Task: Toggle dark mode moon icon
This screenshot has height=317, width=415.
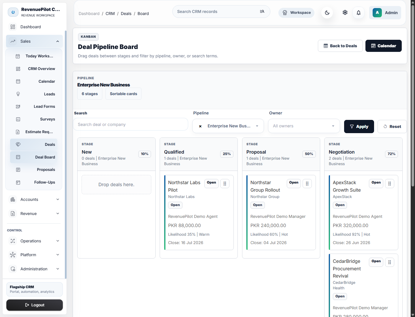Action: (327, 13)
